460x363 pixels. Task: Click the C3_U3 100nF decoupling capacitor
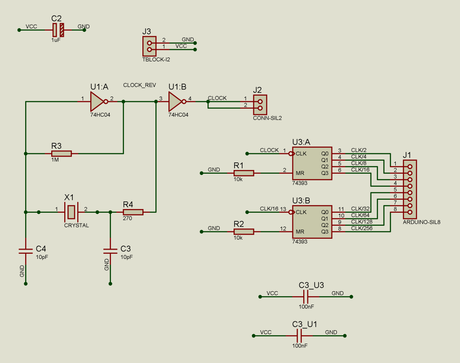(x=305, y=297)
